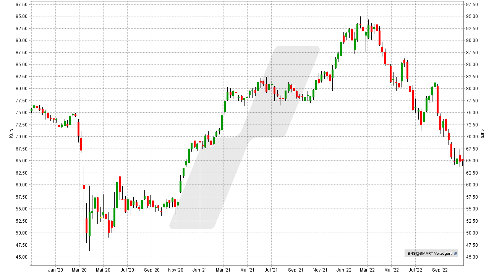
Task: Select the Jul '20 date label
Action: 127,270
